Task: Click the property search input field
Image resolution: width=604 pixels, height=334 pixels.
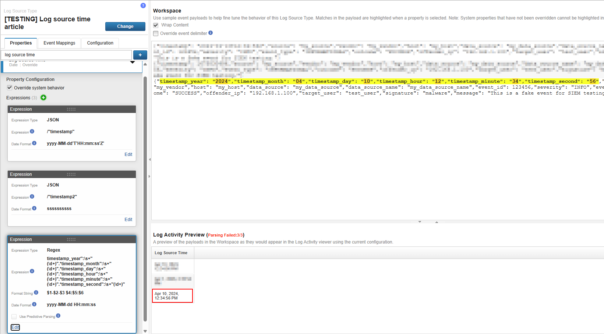Action: click(x=66, y=55)
